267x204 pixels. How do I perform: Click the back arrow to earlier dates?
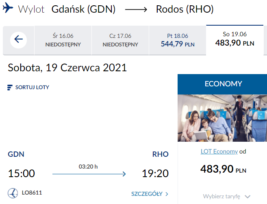coord(18,39)
